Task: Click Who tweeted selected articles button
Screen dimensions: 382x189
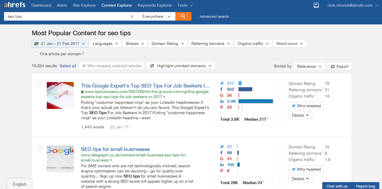Action: click(112, 66)
